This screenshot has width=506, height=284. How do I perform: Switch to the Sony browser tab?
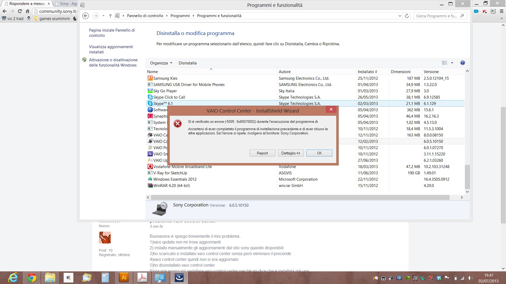click(x=66, y=4)
